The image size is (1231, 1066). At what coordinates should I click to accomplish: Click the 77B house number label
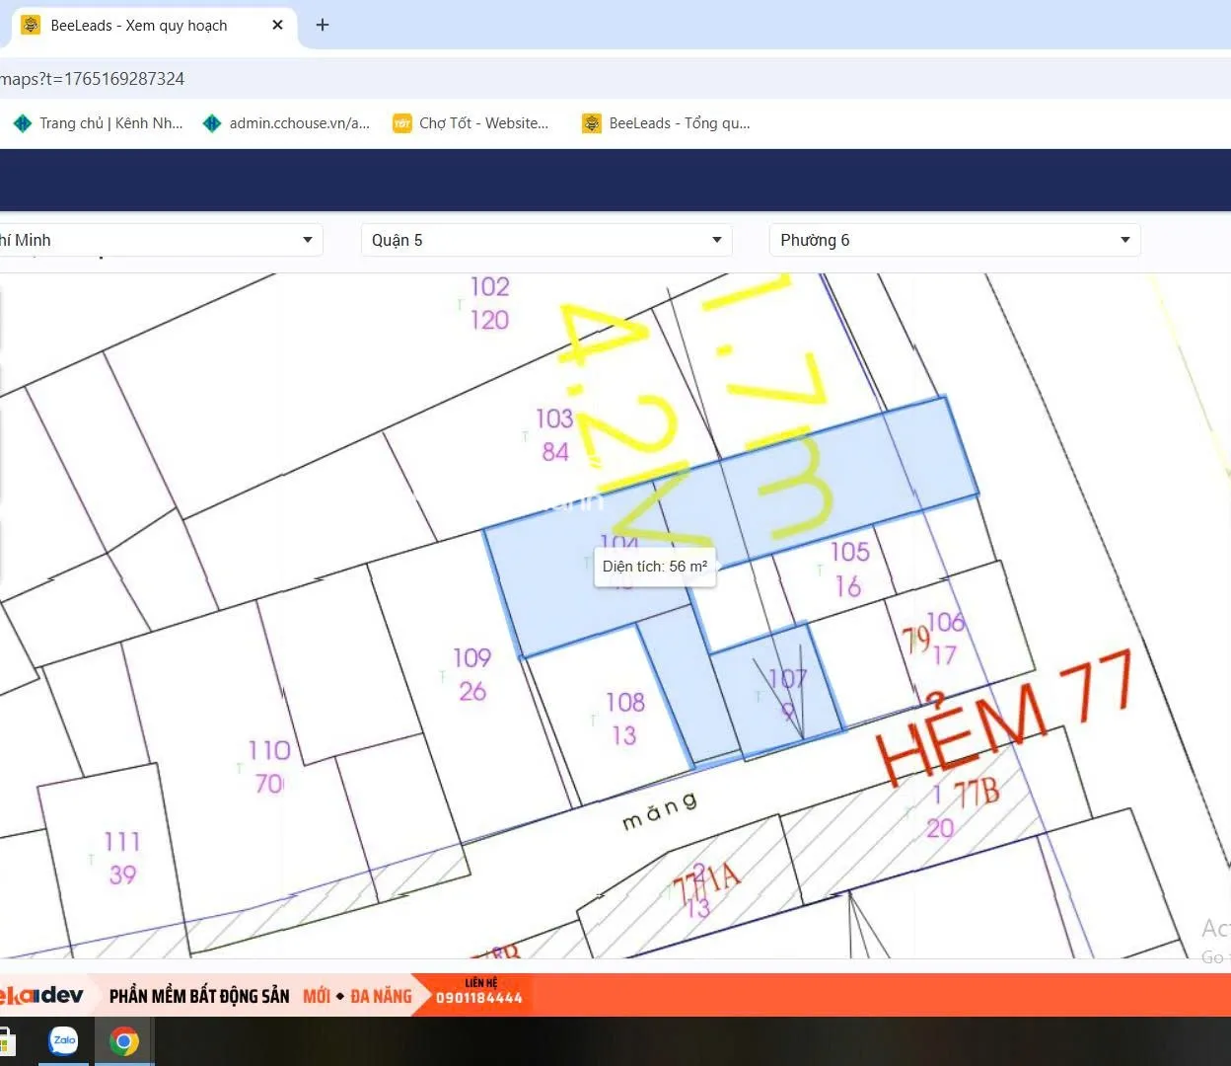pos(976,794)
